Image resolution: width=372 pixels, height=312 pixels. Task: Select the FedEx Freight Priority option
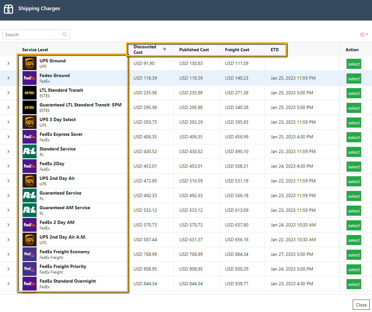(354, 270)
